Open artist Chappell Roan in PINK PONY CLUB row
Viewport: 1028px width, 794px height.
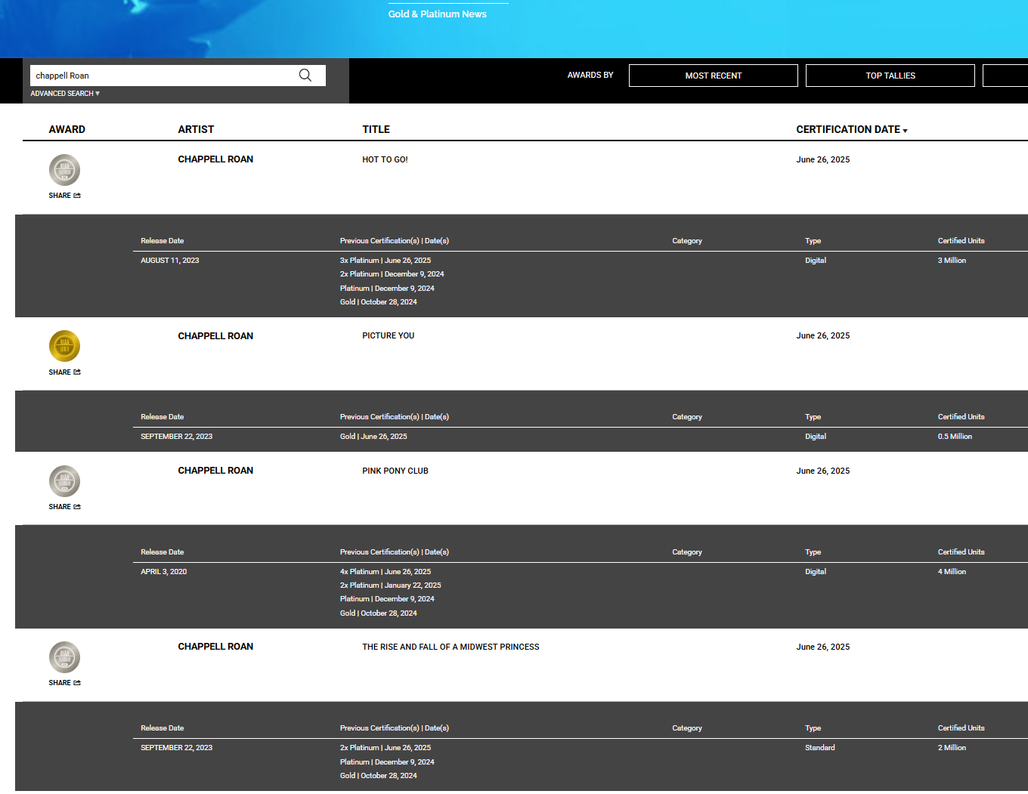click(215, 471)
